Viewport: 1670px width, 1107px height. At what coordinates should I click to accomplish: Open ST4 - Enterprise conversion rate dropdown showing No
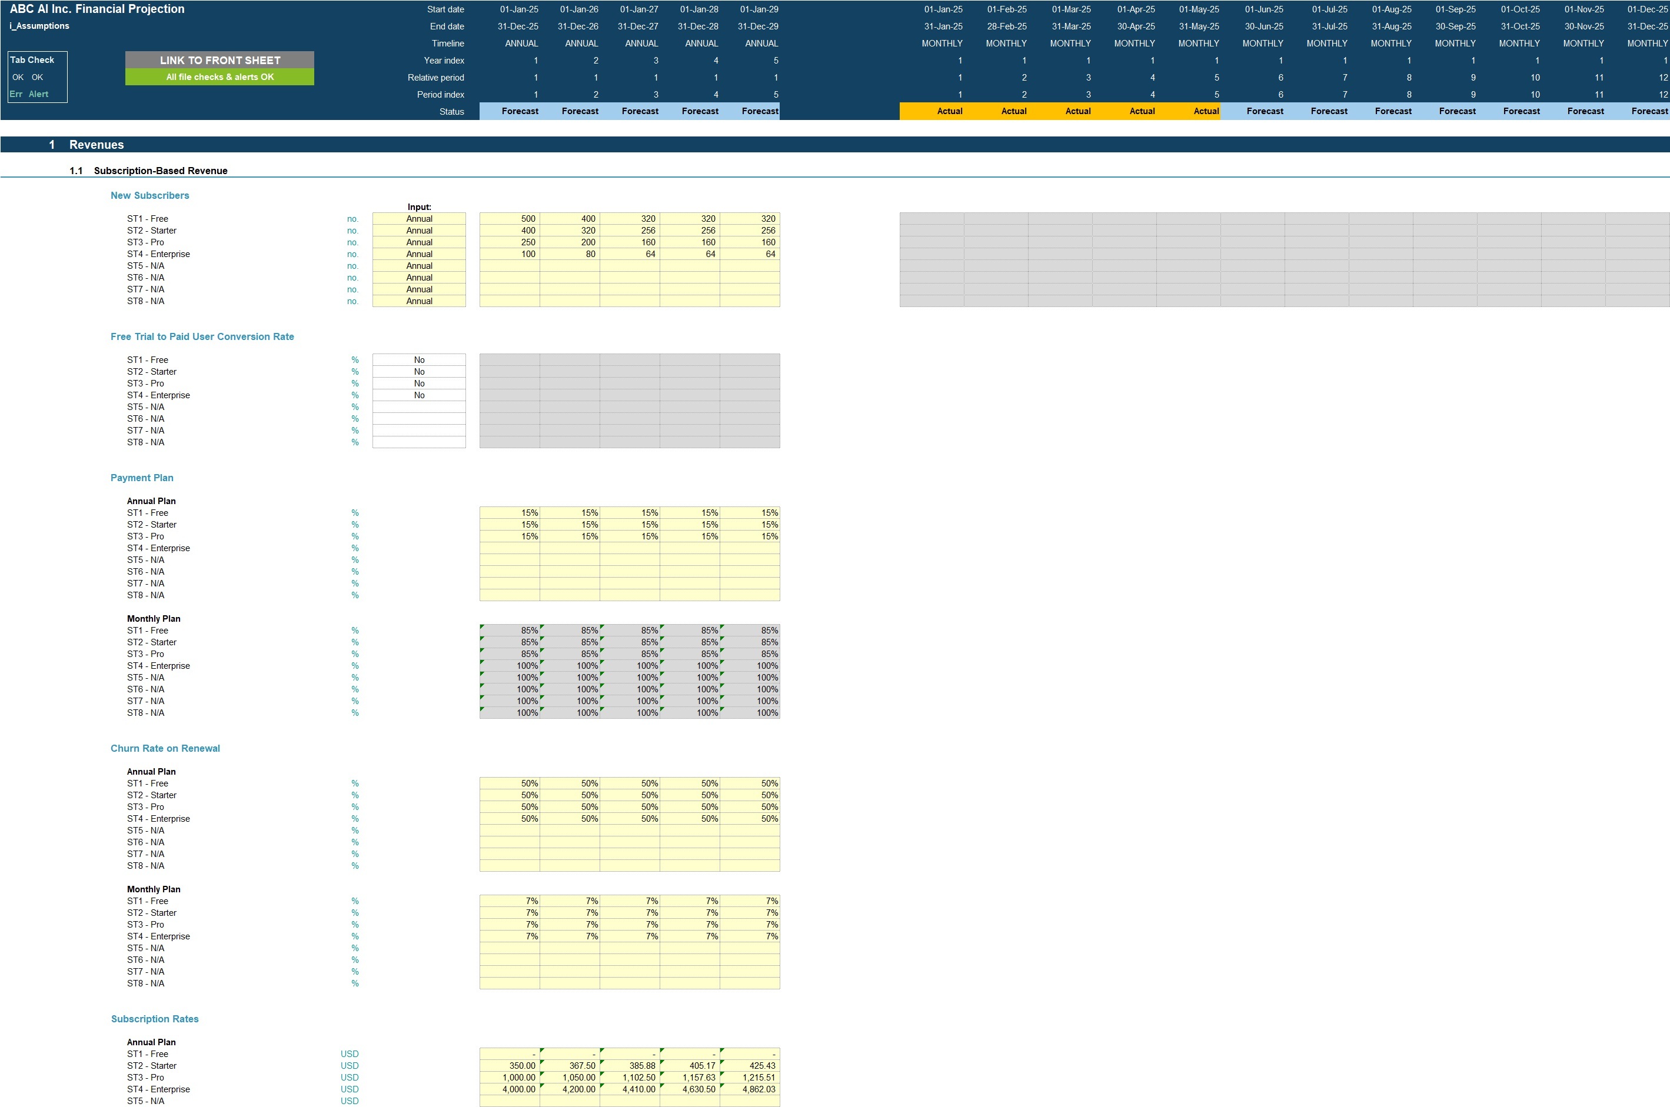tap(419, 395)
